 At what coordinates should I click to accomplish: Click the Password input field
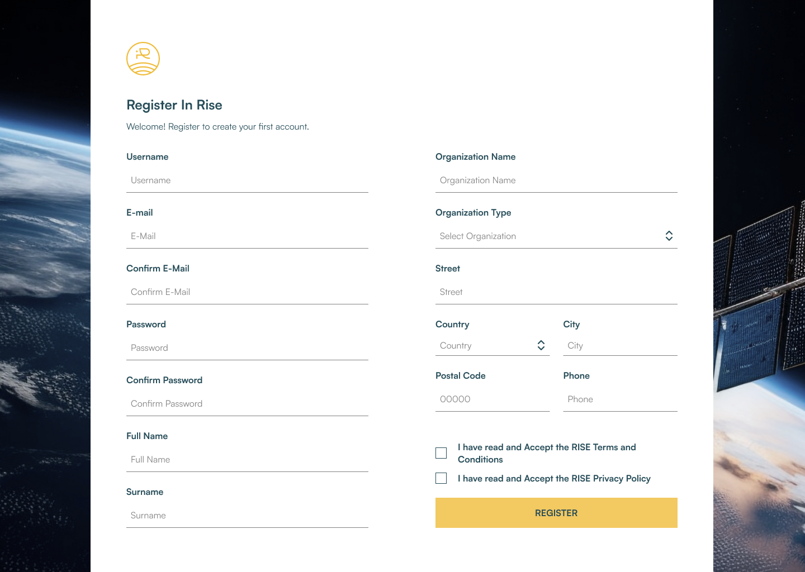[x=247, y=348]
